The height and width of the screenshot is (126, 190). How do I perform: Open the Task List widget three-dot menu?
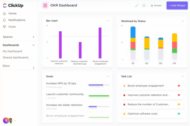(183, 76)
